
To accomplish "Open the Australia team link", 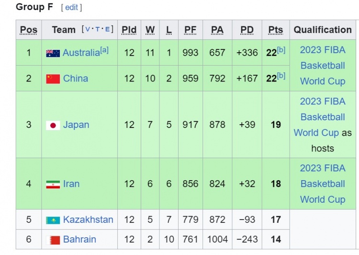I will pyautogui.click(x=81, y=53).
